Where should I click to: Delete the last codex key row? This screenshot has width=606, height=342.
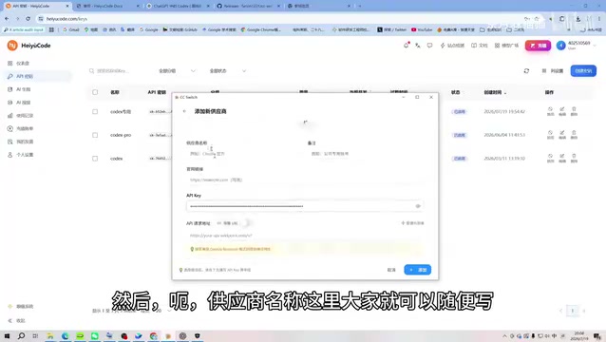click(x=574, y=158)
